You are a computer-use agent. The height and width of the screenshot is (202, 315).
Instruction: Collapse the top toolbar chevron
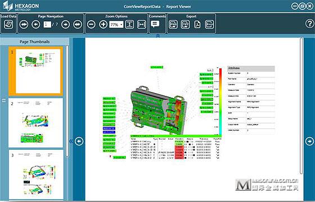[158, 36]
